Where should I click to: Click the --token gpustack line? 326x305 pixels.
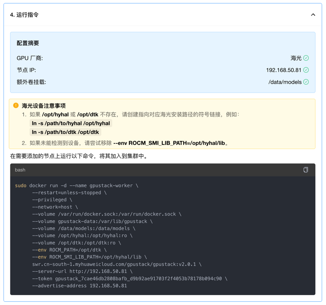130,278
